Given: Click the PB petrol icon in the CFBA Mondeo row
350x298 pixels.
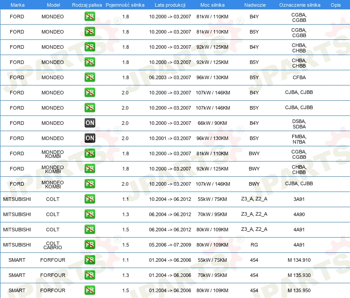Looking at the screenshot, I should 90,77.
